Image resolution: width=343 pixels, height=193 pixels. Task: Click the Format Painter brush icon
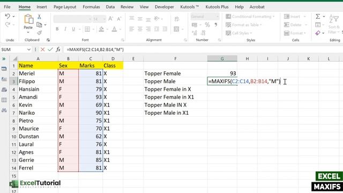click(39, 33)
